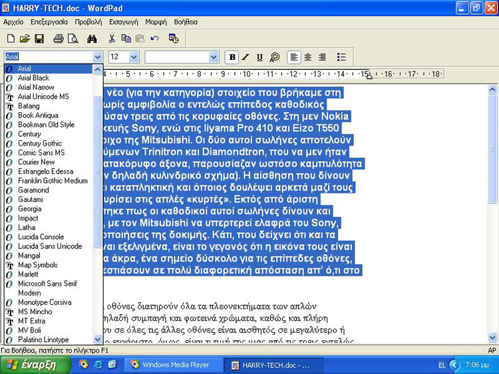This screenshot has height=374, width=499.
Task: Toggle Bold formatting
Action: pos(232,57)
